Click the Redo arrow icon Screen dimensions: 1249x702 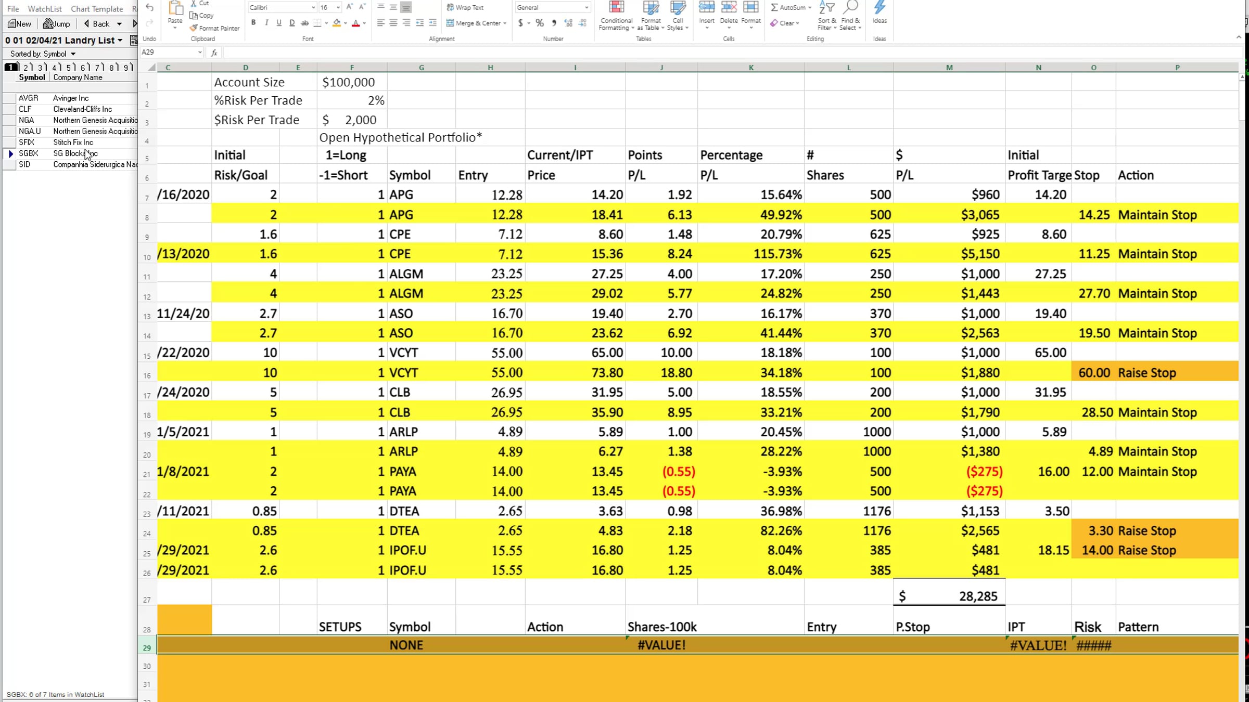[149, 23]
